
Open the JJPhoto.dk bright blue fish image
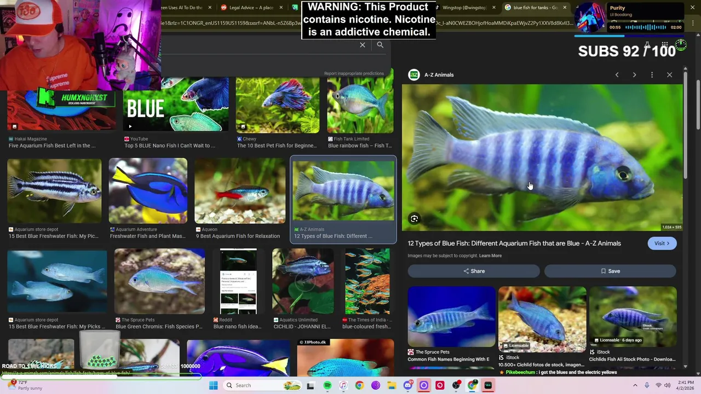[x=345, y=358]
